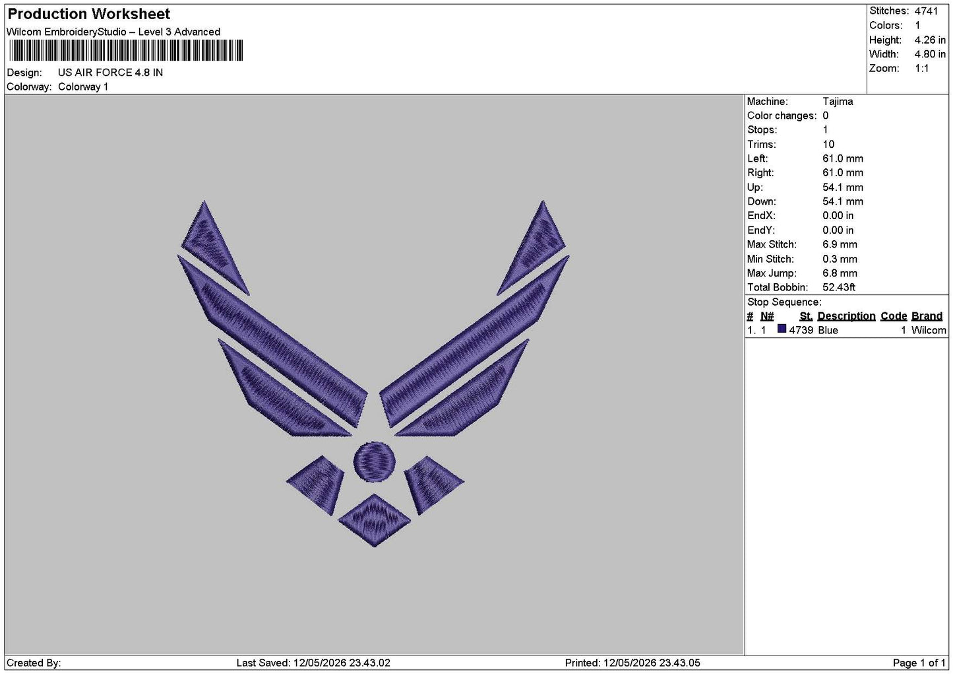This screenshot has height=674, width=953.
Task: Select the design name US AIR FORCE 4.8 IN
Action: (x=110, y=73)
